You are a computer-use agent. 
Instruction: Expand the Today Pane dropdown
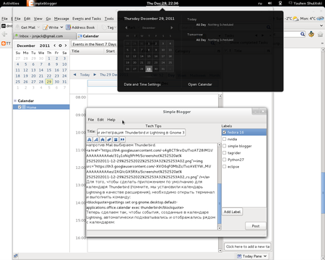click(265, 256)
